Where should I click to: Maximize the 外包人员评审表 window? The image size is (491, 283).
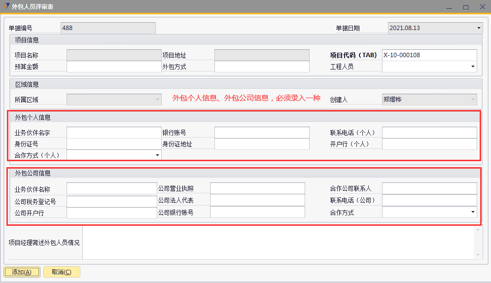coord(465,7)
